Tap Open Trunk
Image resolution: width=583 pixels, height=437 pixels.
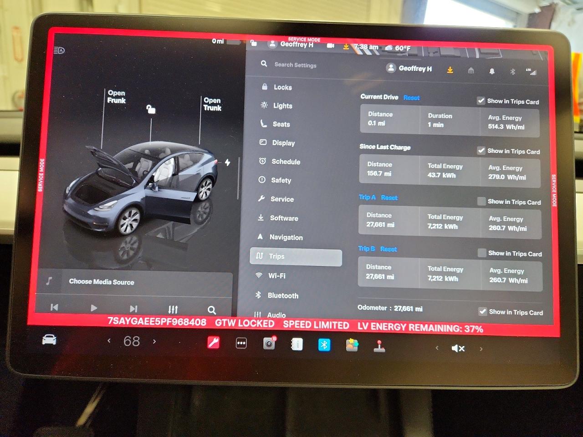(x=212, y=104)
